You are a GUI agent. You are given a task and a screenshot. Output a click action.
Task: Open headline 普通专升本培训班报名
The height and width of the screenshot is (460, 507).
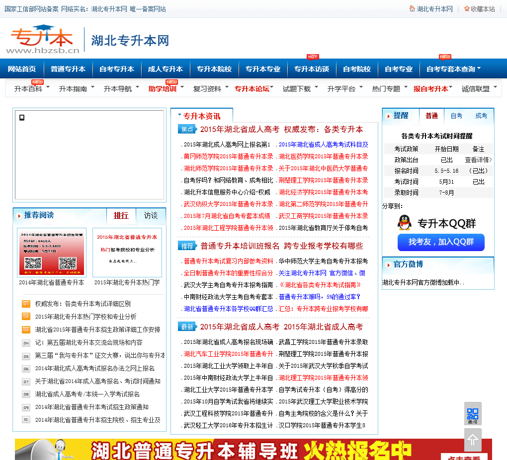(x=240, y=246)
